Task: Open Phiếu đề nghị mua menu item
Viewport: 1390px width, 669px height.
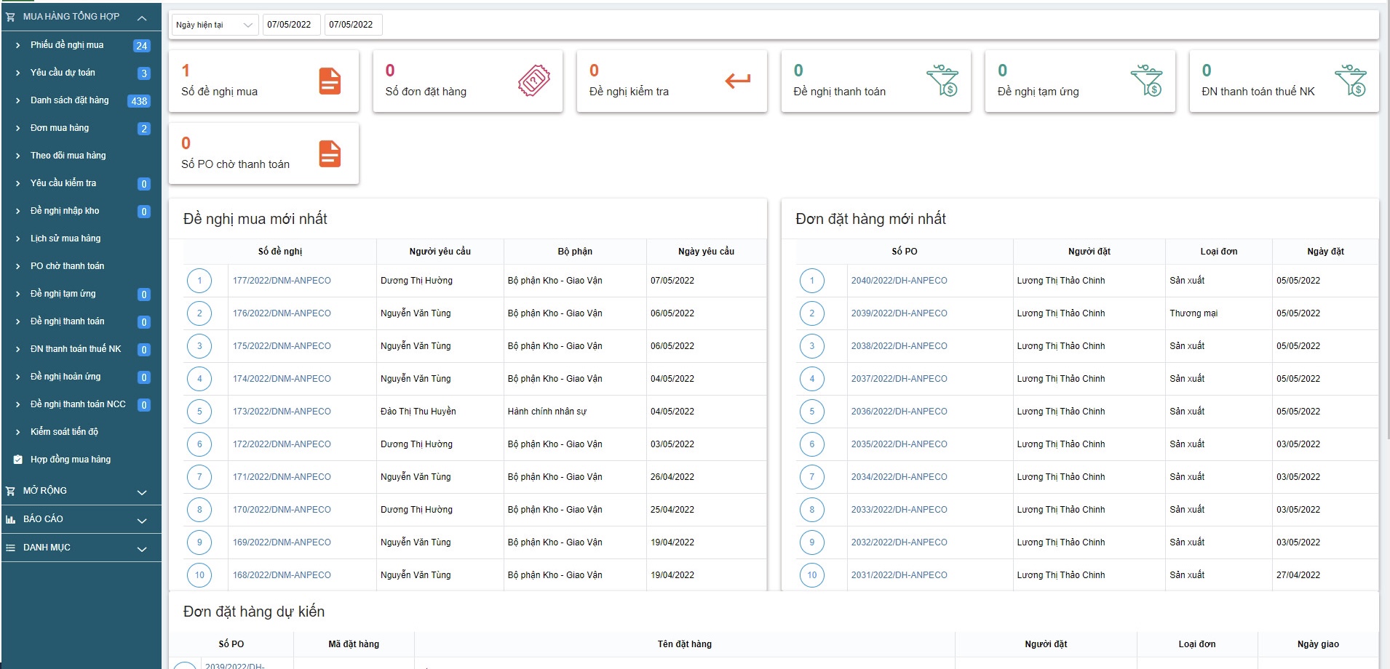Action: 67,45
